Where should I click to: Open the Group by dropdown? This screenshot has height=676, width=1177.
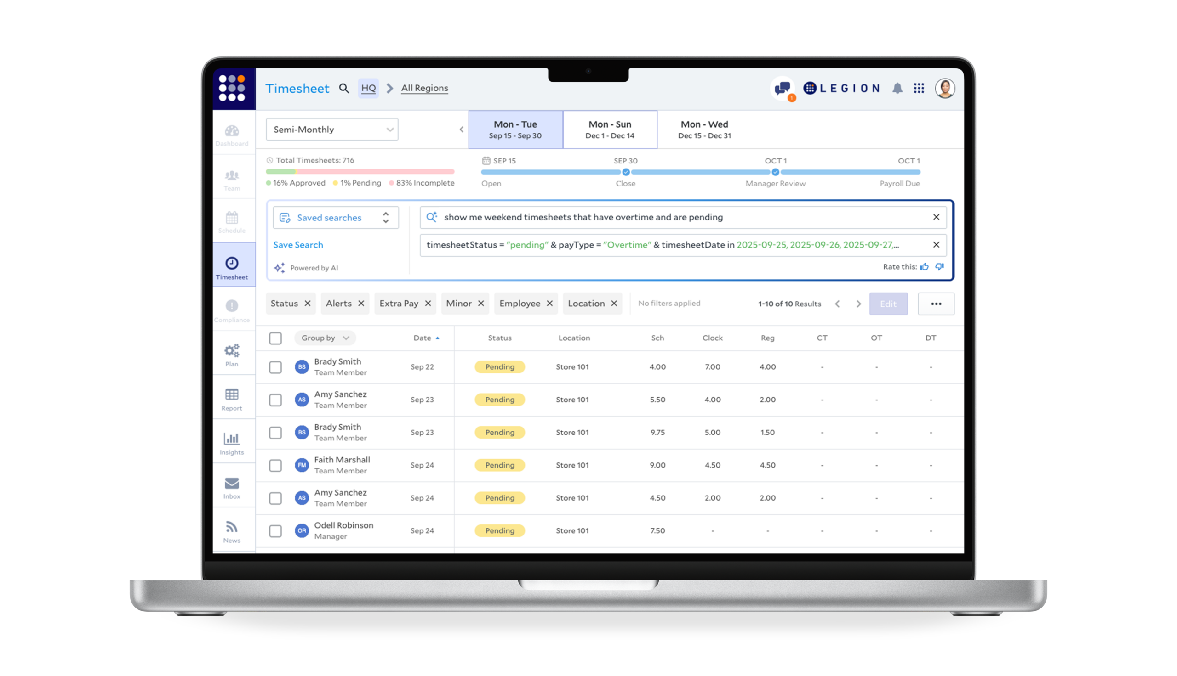click(325, 338)
